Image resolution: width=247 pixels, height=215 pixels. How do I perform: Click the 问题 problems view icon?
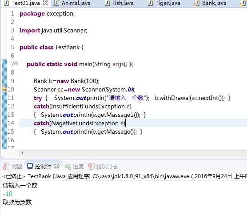[x=6, y=166]
